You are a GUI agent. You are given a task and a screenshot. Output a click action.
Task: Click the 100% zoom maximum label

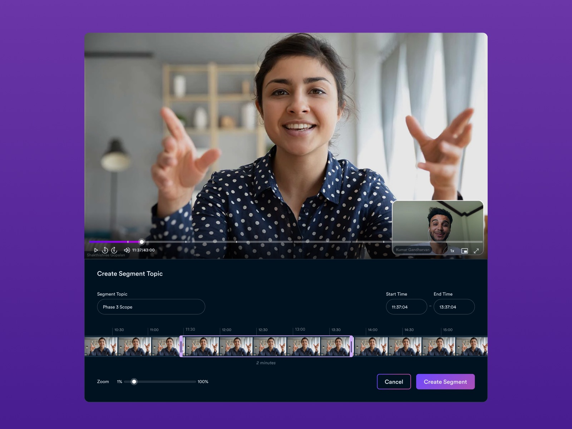pos(203,382)
